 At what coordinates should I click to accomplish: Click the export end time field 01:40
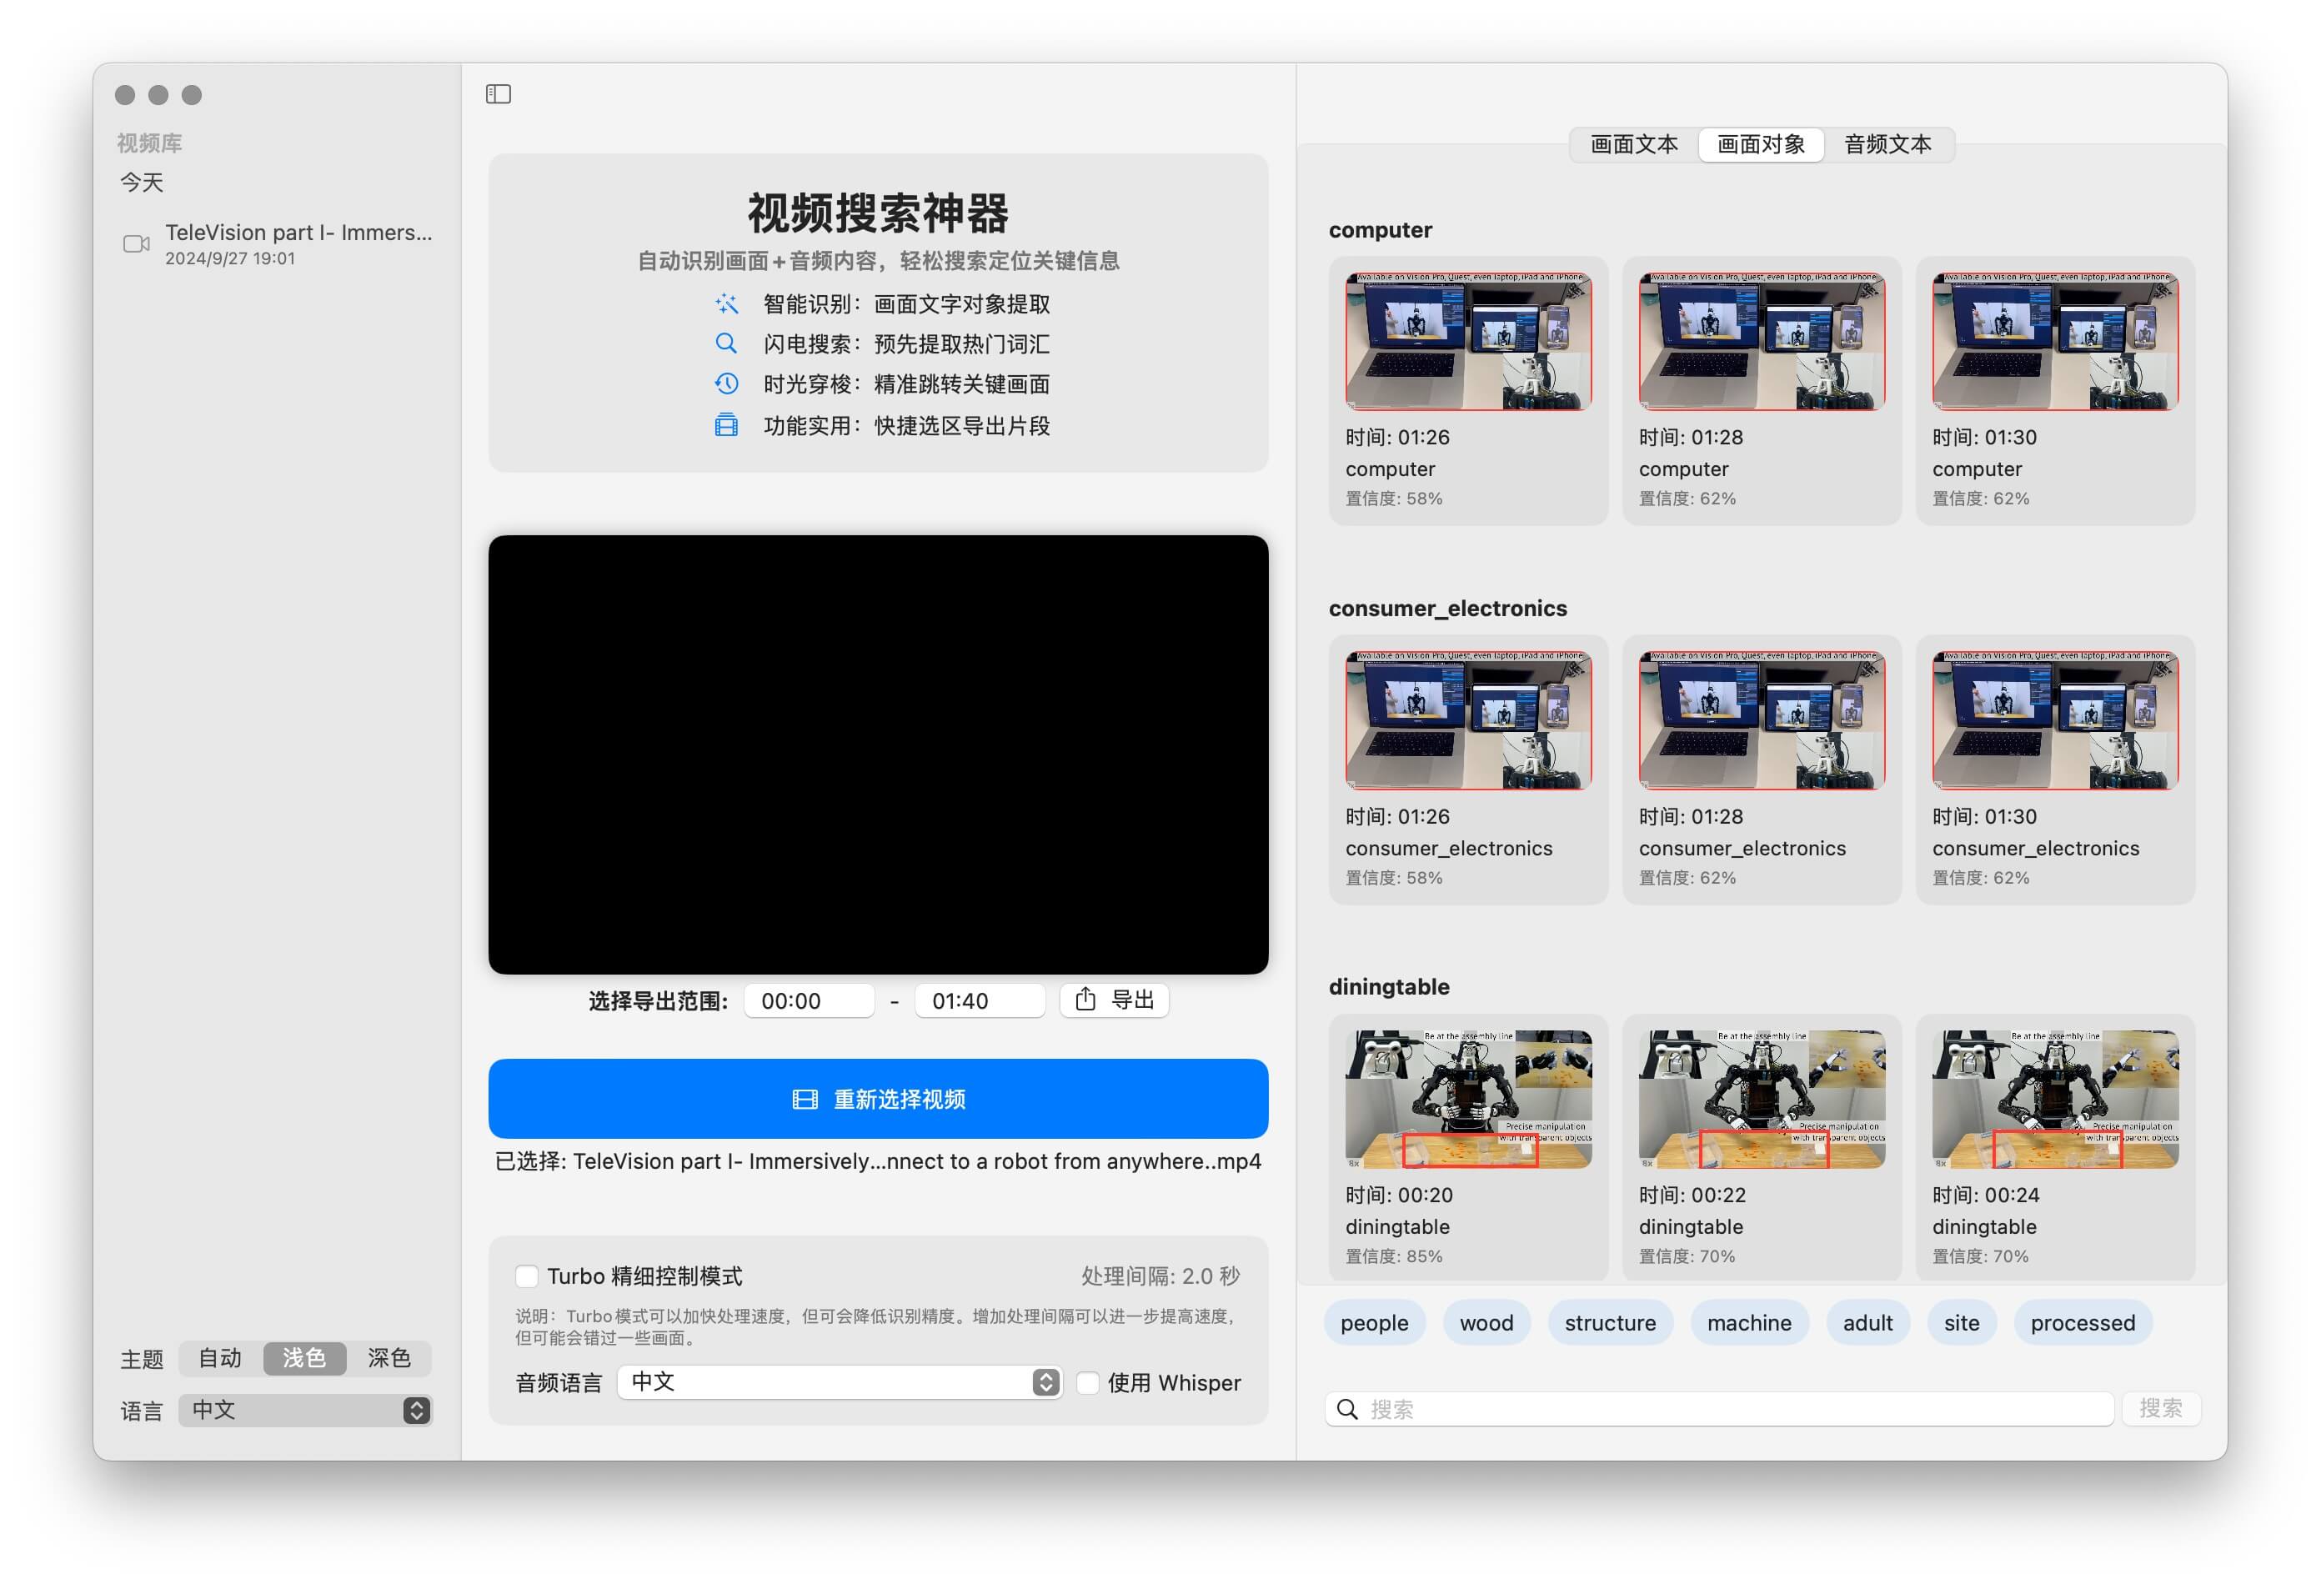point(979,1000)
